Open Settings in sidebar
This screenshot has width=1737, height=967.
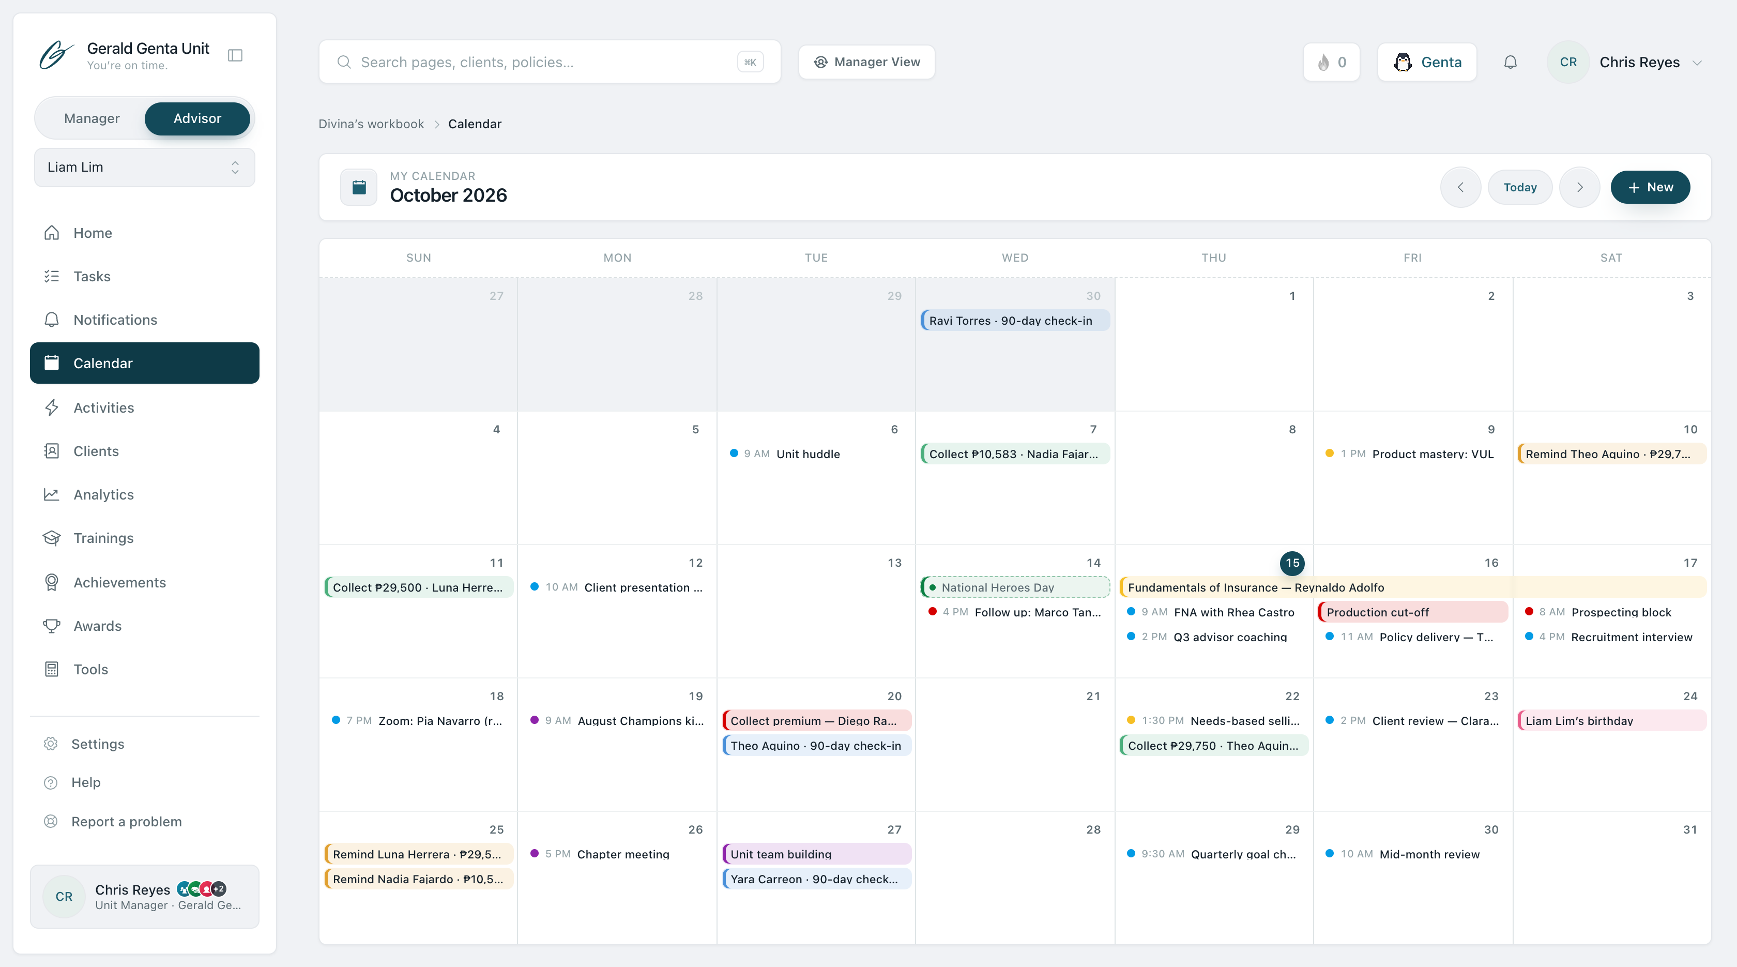[144, 744]
